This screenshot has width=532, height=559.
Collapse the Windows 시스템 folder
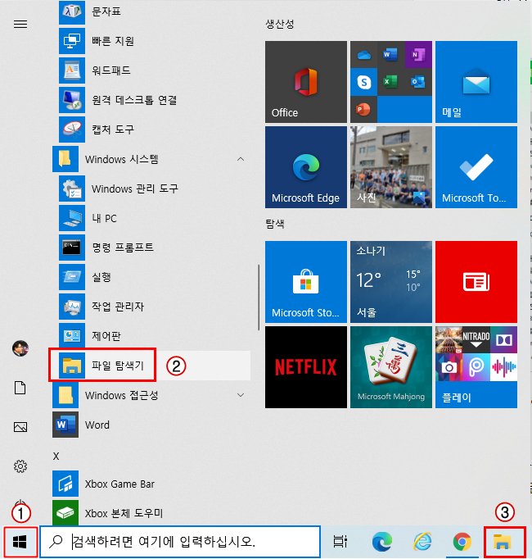pyautogui.click(x=151, y=159)
